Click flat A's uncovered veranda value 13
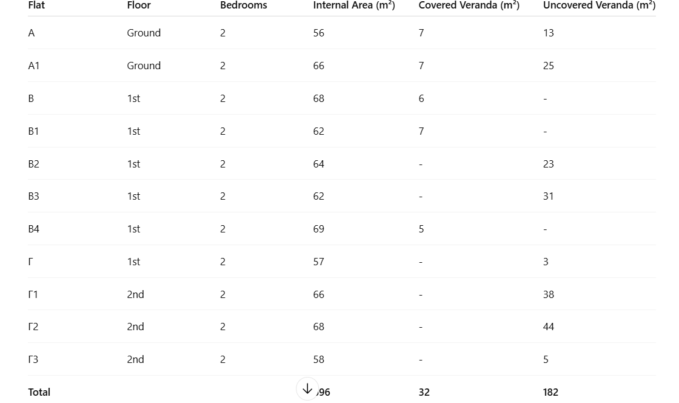679x403 pixels. (x=548, y=33)
